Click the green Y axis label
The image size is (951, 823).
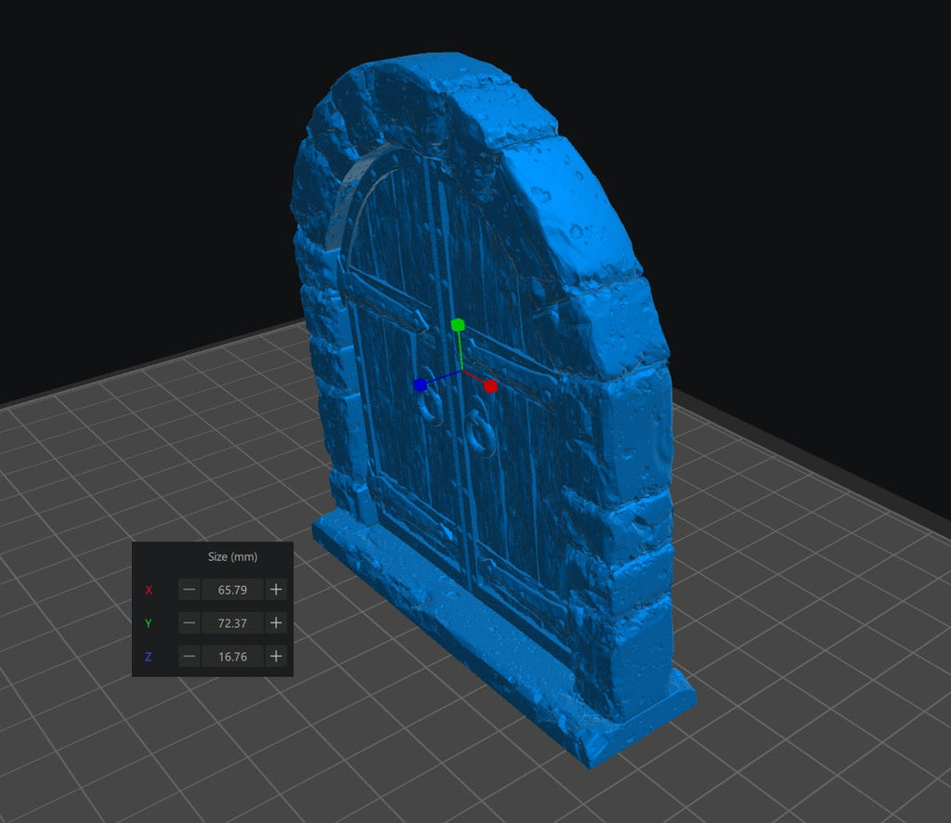[x=149, y=623]
